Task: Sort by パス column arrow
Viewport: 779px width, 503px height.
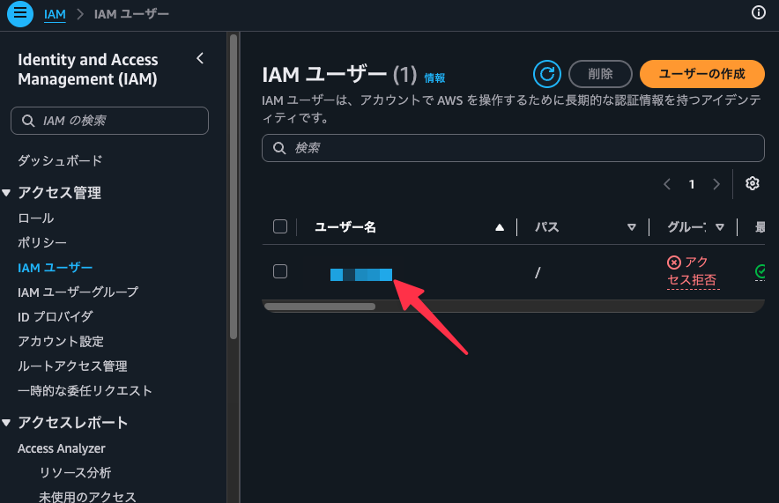Action: (x=632, y=227)
